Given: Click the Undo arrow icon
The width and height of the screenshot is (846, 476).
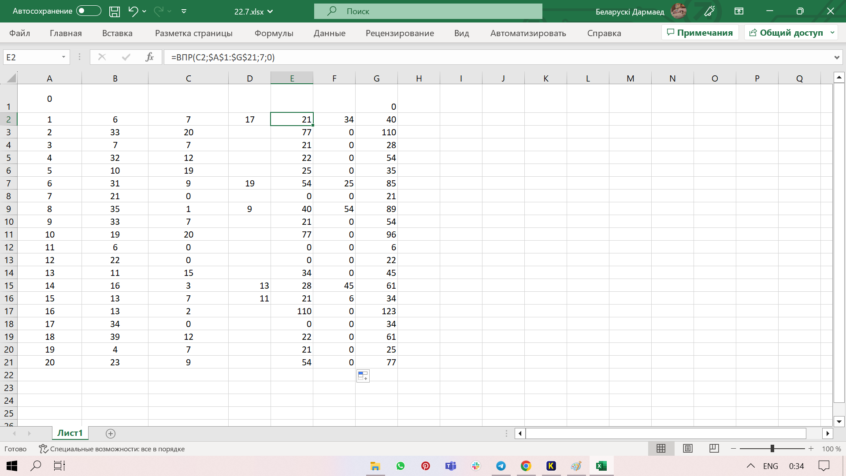Looking at the screenshot, I should (x=133, y=11).
